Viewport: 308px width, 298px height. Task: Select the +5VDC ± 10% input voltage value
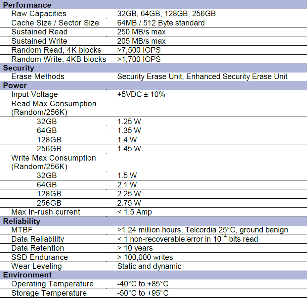pyautogui.click(x=141, y=95)
